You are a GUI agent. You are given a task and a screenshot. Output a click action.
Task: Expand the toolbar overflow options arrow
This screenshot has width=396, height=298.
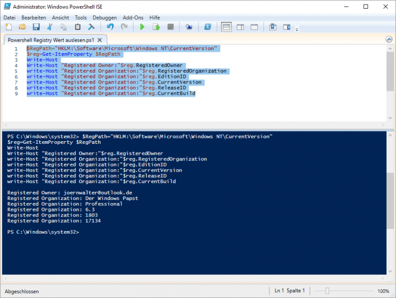(297, 28)
